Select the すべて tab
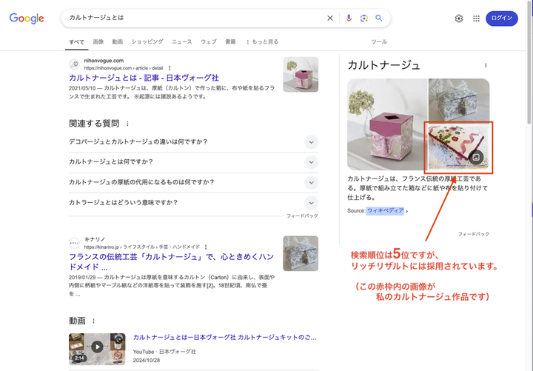The height and width of the screenshot is (371, 533). click(76, 41)
